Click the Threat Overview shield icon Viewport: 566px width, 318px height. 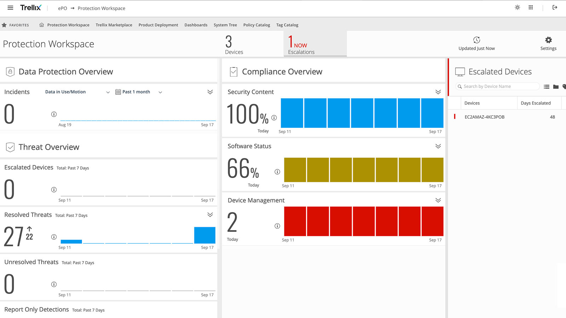point(10,147)
